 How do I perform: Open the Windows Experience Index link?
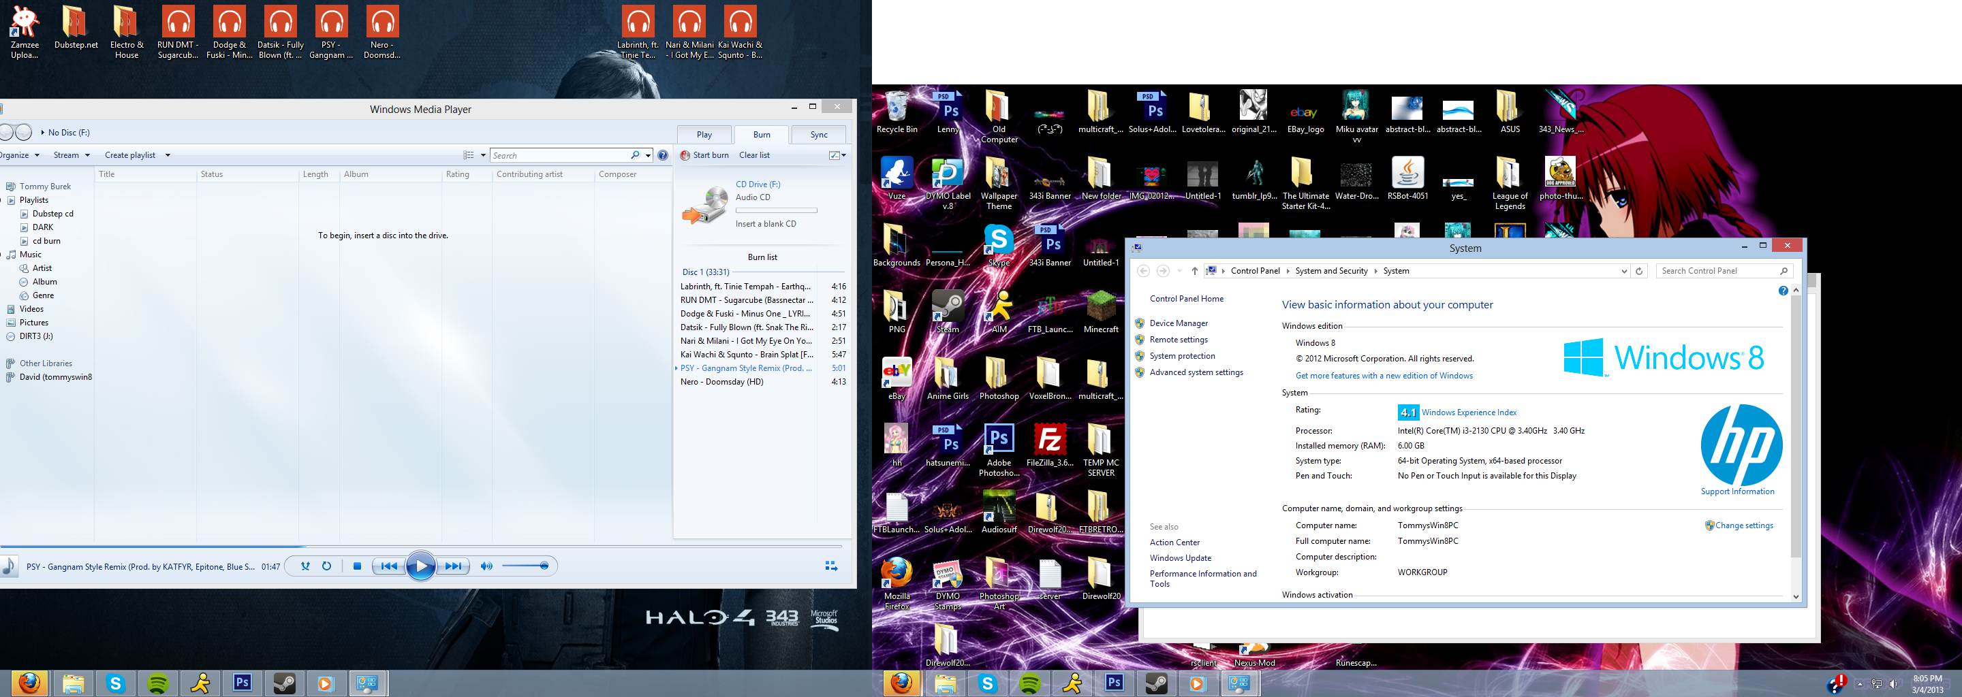pyautogui.click(x=1469, y=412)
